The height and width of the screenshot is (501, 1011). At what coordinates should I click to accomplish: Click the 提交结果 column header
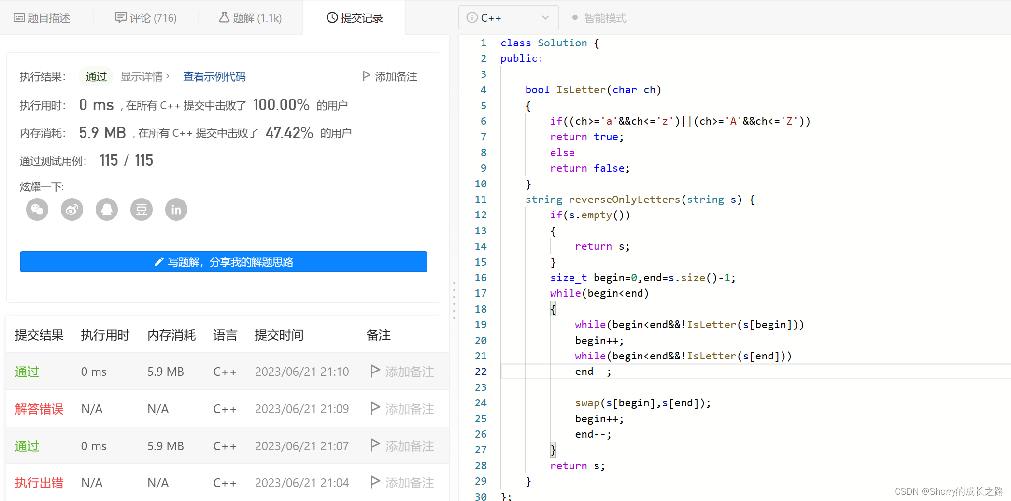[39, 335]
